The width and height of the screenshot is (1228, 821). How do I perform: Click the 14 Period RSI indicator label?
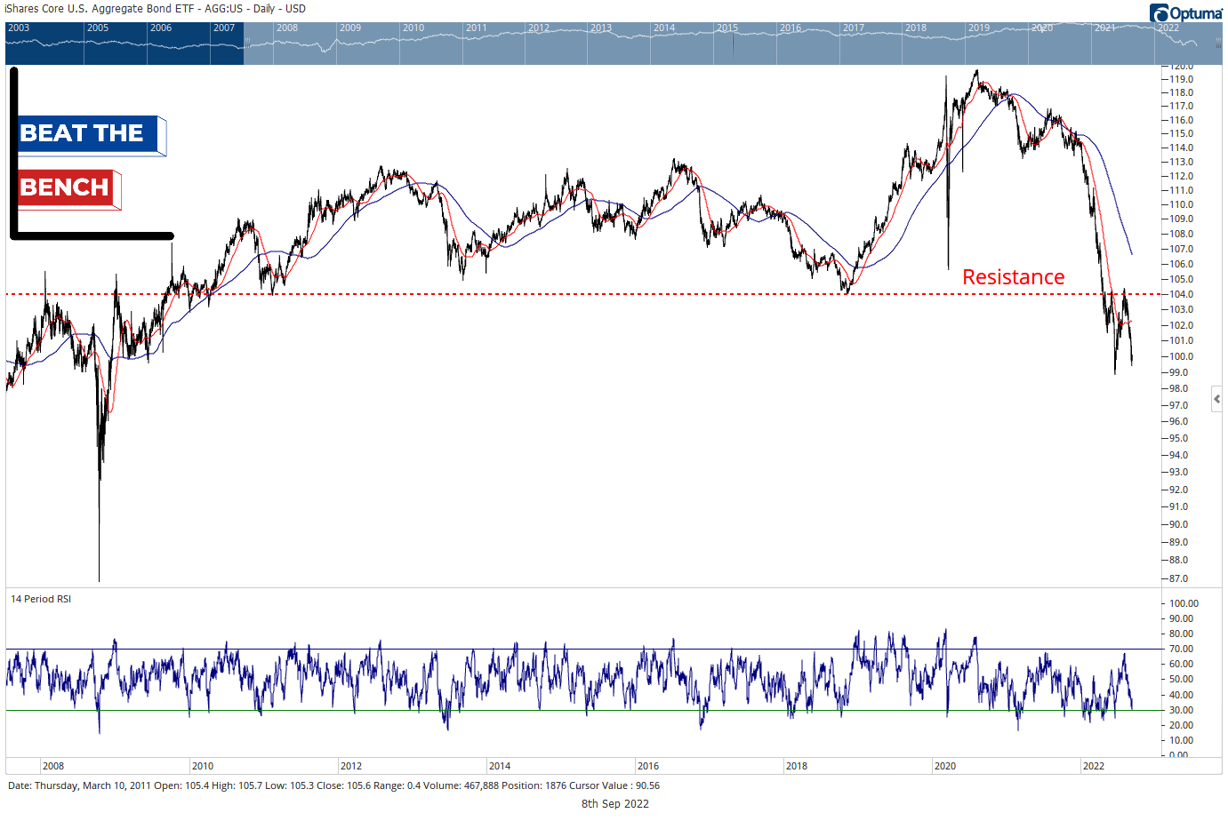click(x=41, y=599)
